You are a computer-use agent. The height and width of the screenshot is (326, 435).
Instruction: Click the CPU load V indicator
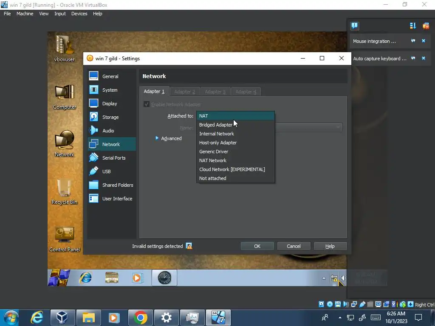pyautogui.click(x=395, y=304)
